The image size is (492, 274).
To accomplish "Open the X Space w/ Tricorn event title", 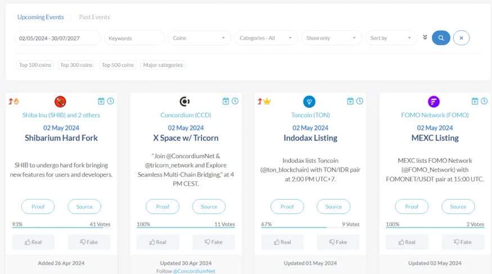I will (186, 138).
